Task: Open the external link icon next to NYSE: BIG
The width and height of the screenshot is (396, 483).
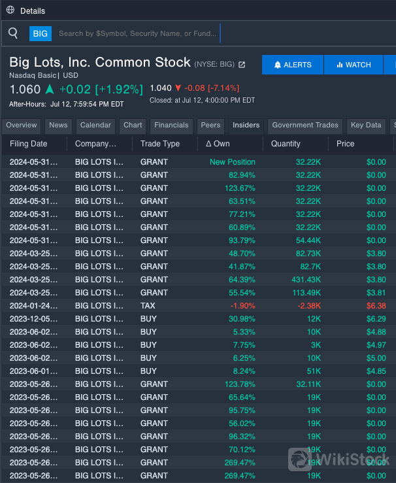Action: coord(242,65)
